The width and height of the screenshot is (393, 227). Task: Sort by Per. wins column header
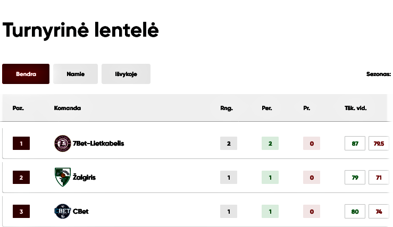(266, 108)
